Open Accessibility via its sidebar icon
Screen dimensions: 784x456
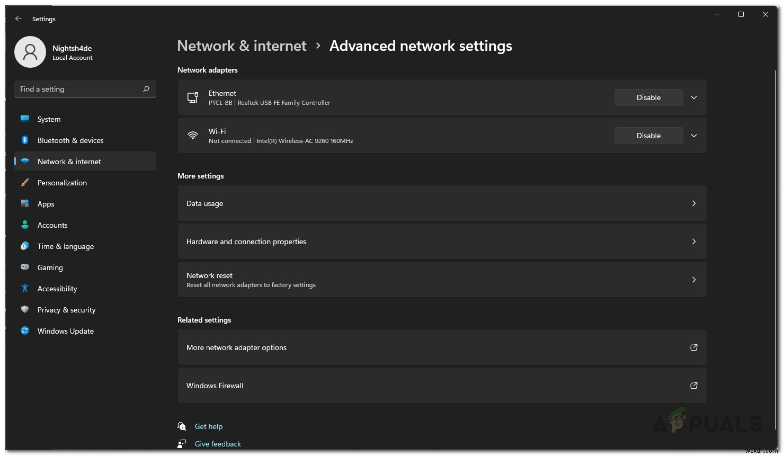(25, 288)
